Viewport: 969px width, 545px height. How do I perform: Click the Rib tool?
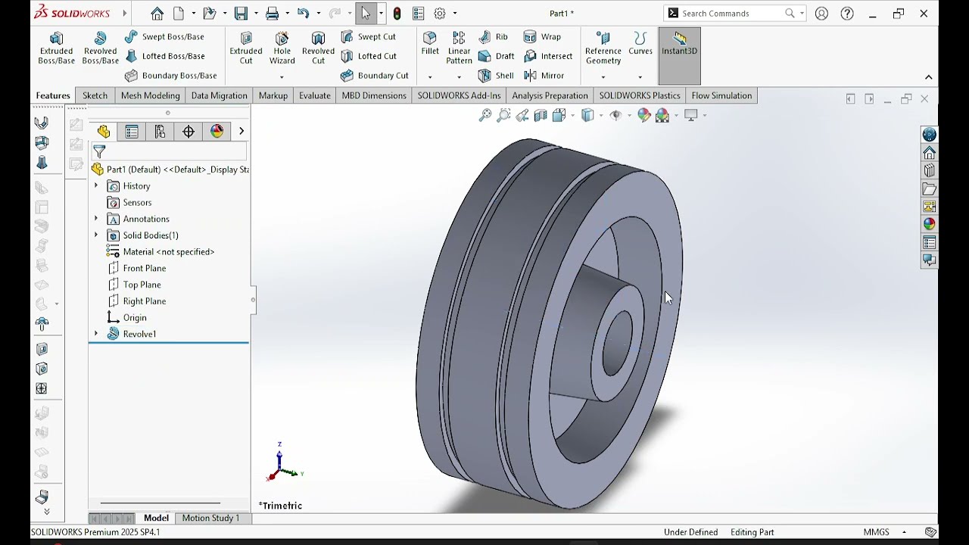pyautogui.click(x=493, y=36)
